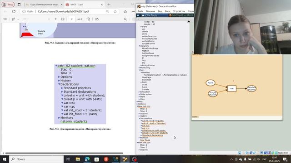Click the Поиск taskbar search box

(x=36, y=159)
